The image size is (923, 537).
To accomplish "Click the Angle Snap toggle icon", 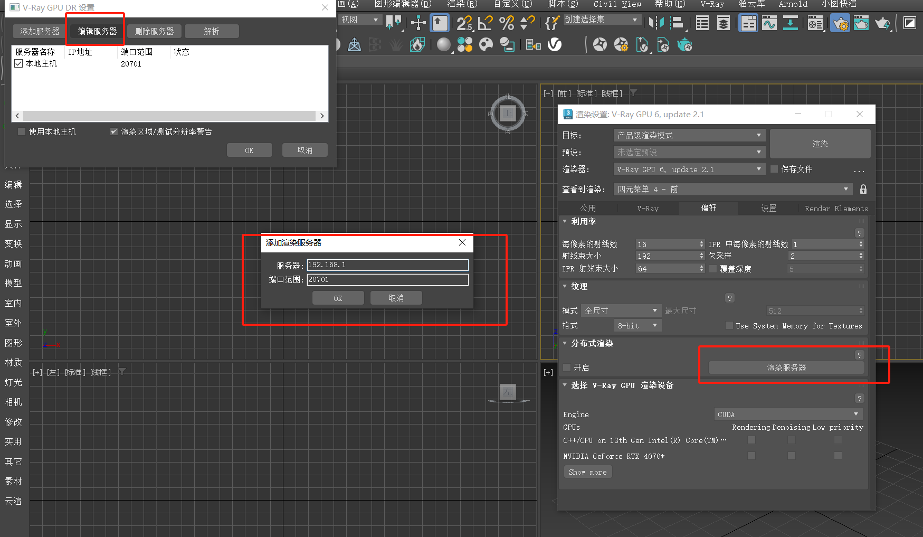I will 485,23.
